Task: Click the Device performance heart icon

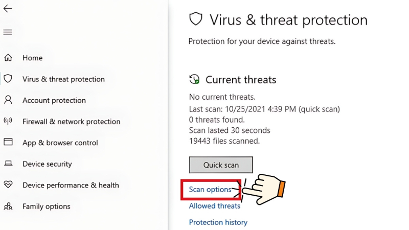Action: (x=8, y=185)
